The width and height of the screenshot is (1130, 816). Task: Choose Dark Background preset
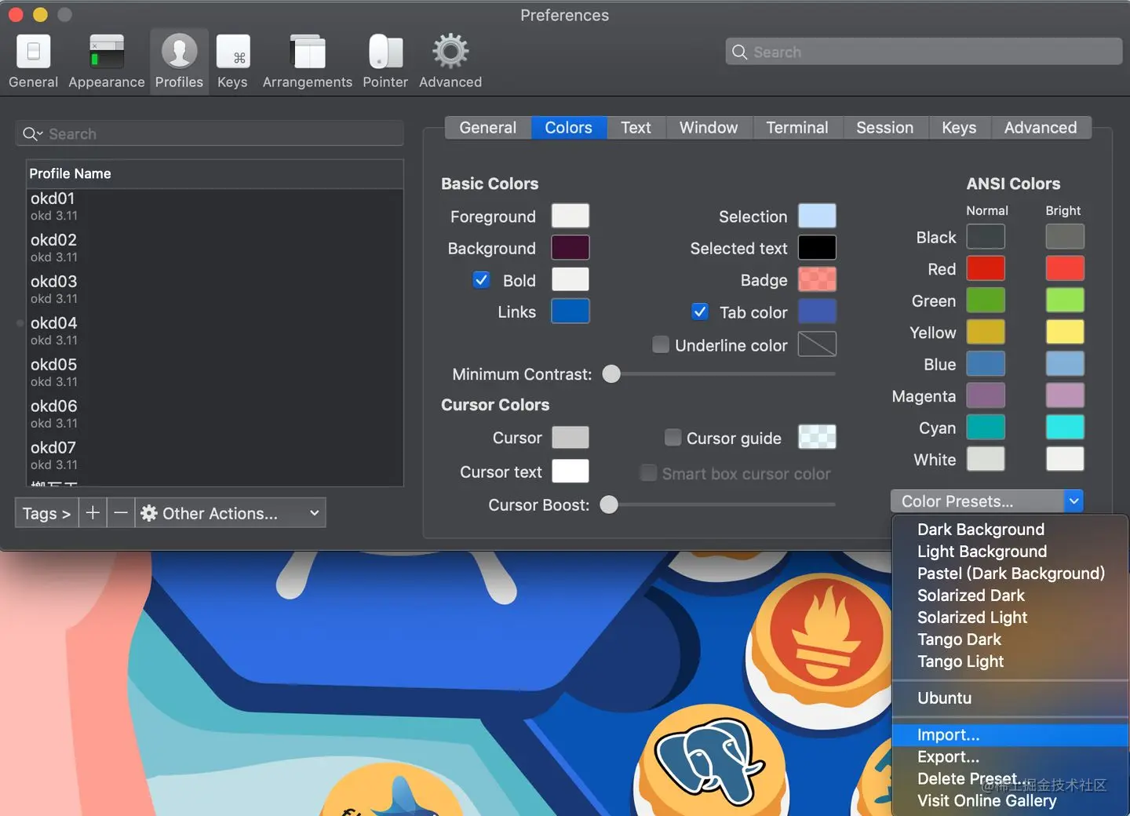pyautogui.click(x=1010, y=530)
